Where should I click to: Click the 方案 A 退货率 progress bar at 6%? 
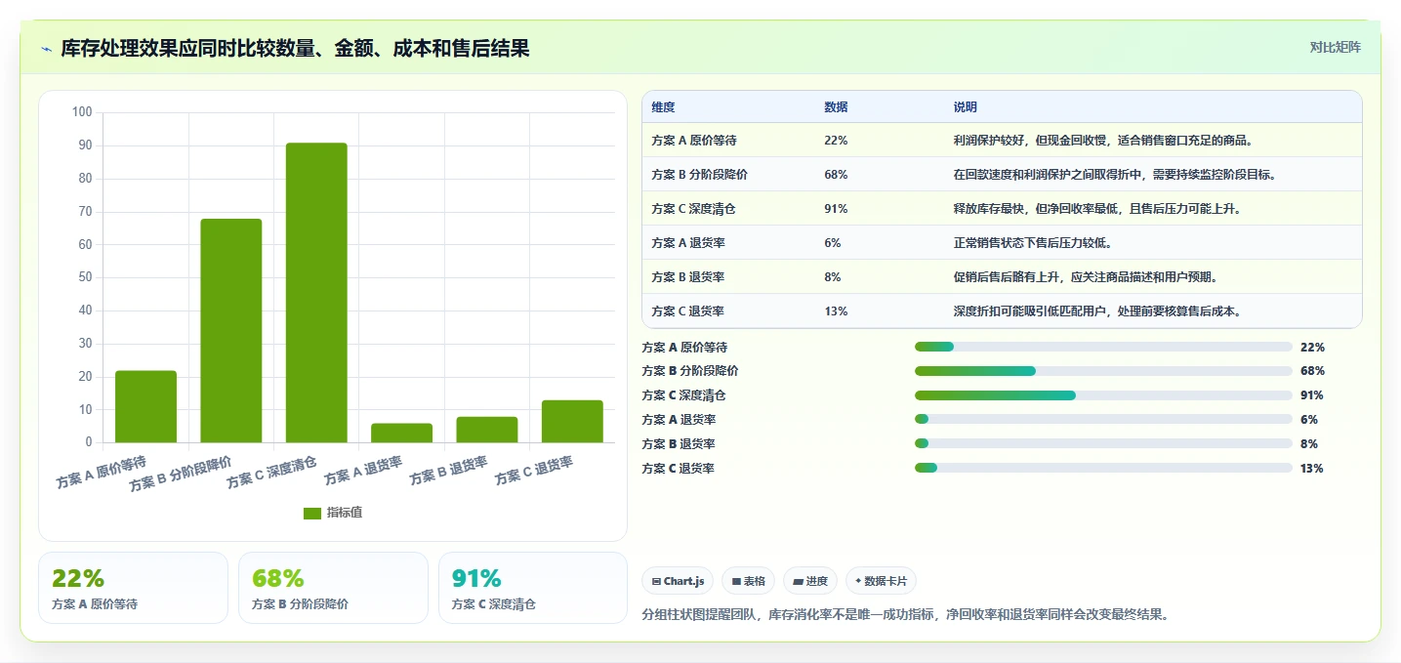tap(1103, 420)
